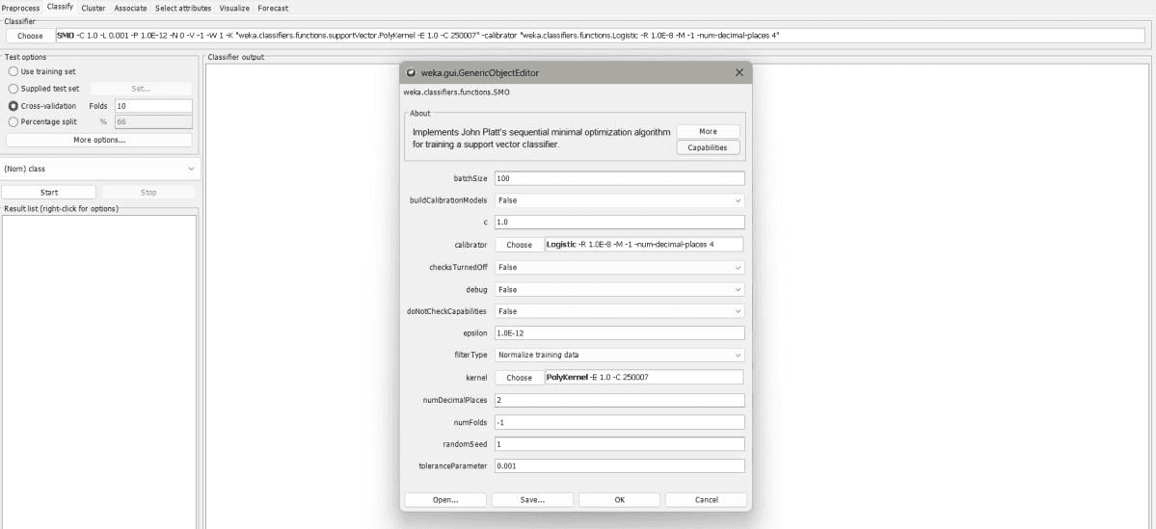The height and width of the screenshot is (529, 1156).
Task: Click the epsilon field
Action: [x=619, y=333]
